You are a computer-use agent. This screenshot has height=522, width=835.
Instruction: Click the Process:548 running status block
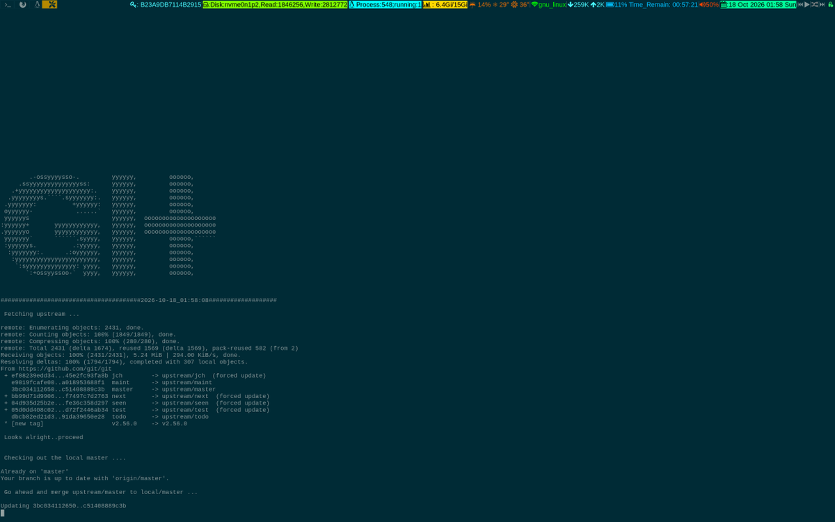385,4
